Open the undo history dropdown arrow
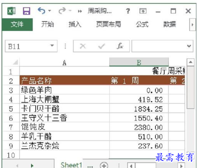The image size is (197, 168). click(50, 11)
